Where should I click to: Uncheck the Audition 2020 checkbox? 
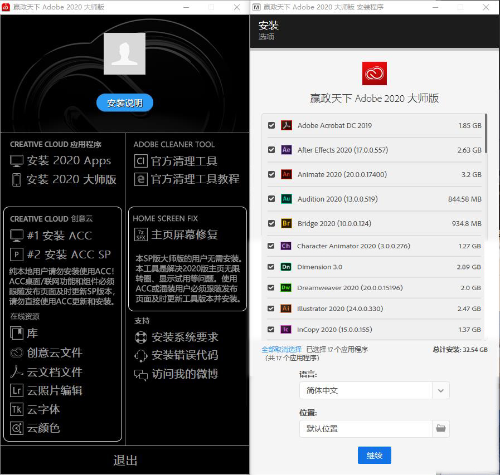coord(271,199)
